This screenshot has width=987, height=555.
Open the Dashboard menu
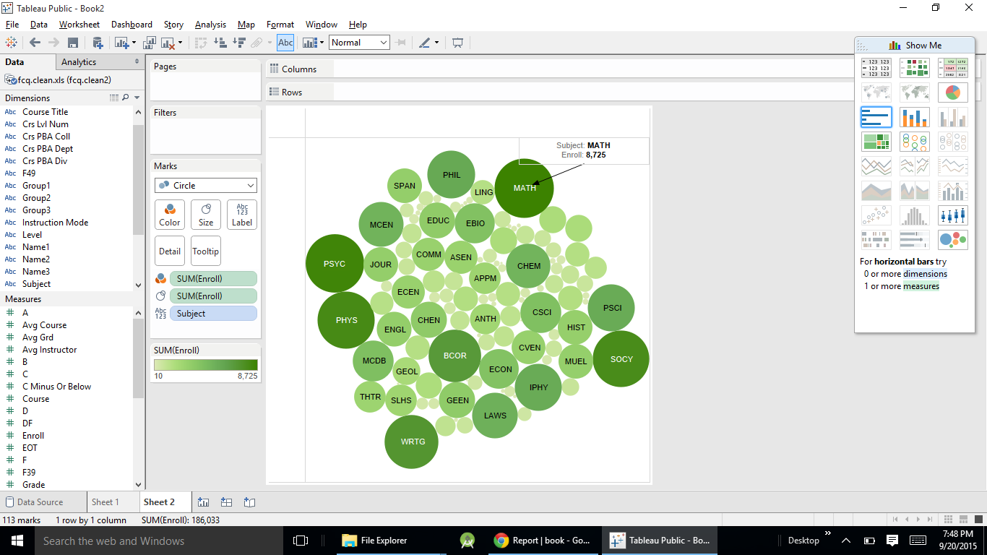(x=132, y=25)
